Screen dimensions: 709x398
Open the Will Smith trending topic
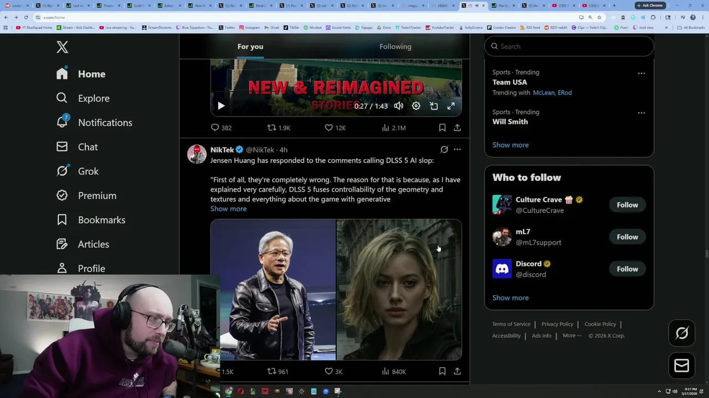tap(510, 122)
